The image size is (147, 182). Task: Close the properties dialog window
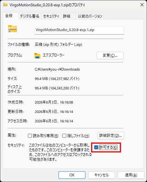click(x=142, y=5)
